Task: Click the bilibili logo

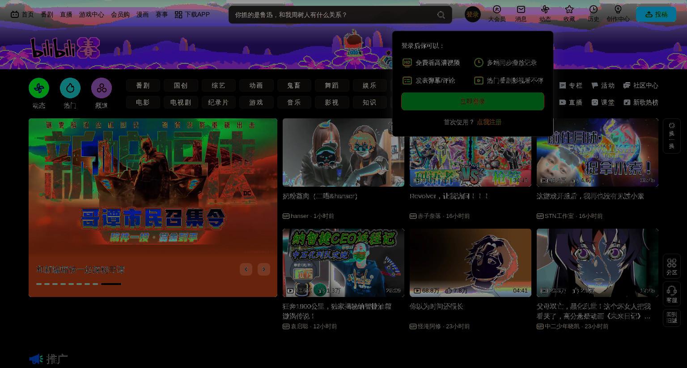Action: click(65, 47)
